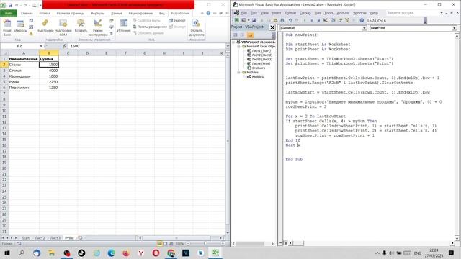
Task: Collapse the VBAProject (Lesson2) tree node
Action: tap(234, 42)
